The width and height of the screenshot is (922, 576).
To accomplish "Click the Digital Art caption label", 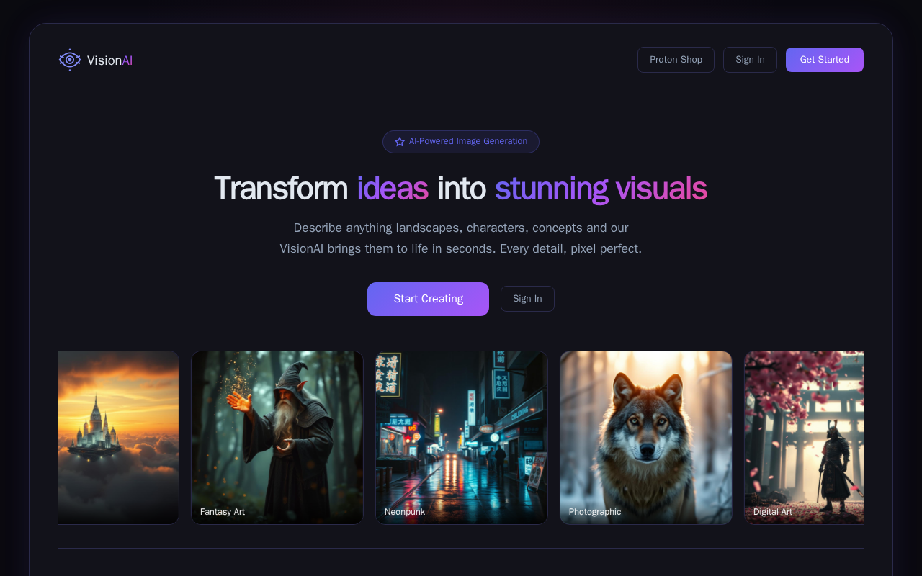I will pyautogui.click(x=773, y=512).
